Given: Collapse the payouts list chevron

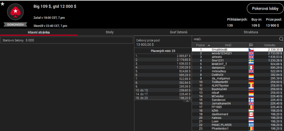Looking at the screenshot, I should (187, 101).
